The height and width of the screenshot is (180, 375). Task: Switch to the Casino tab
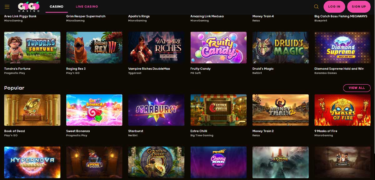tap(57, 7)
